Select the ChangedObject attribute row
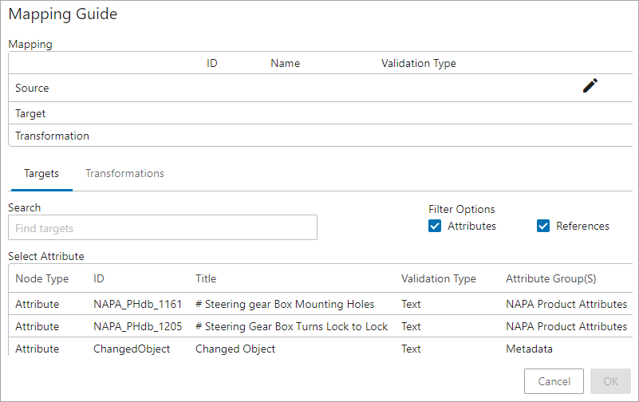This screenshot has height=402, width=639. pos(321,349)
